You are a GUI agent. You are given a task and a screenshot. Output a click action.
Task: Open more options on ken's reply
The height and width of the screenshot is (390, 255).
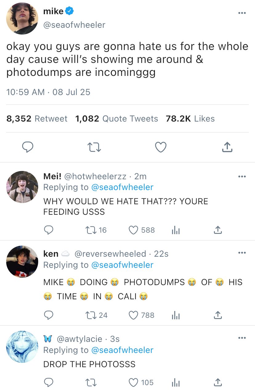tap(242, 253)
